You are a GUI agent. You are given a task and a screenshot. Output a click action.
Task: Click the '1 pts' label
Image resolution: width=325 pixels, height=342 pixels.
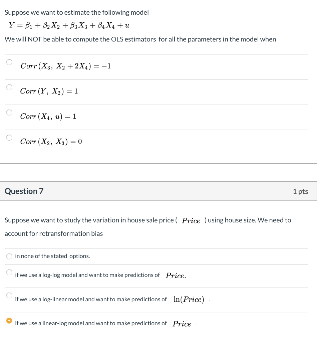pyautogui.click(x=300, y=191)
